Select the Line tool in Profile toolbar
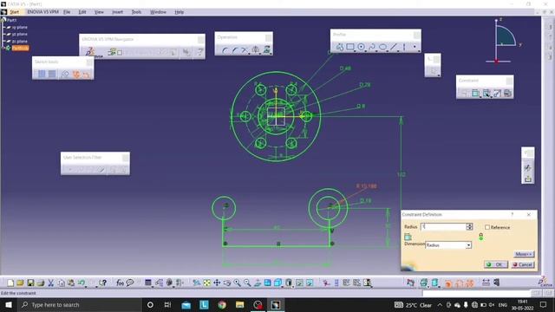This screenshot has width=555, height=312. click(x=394, y=47)
